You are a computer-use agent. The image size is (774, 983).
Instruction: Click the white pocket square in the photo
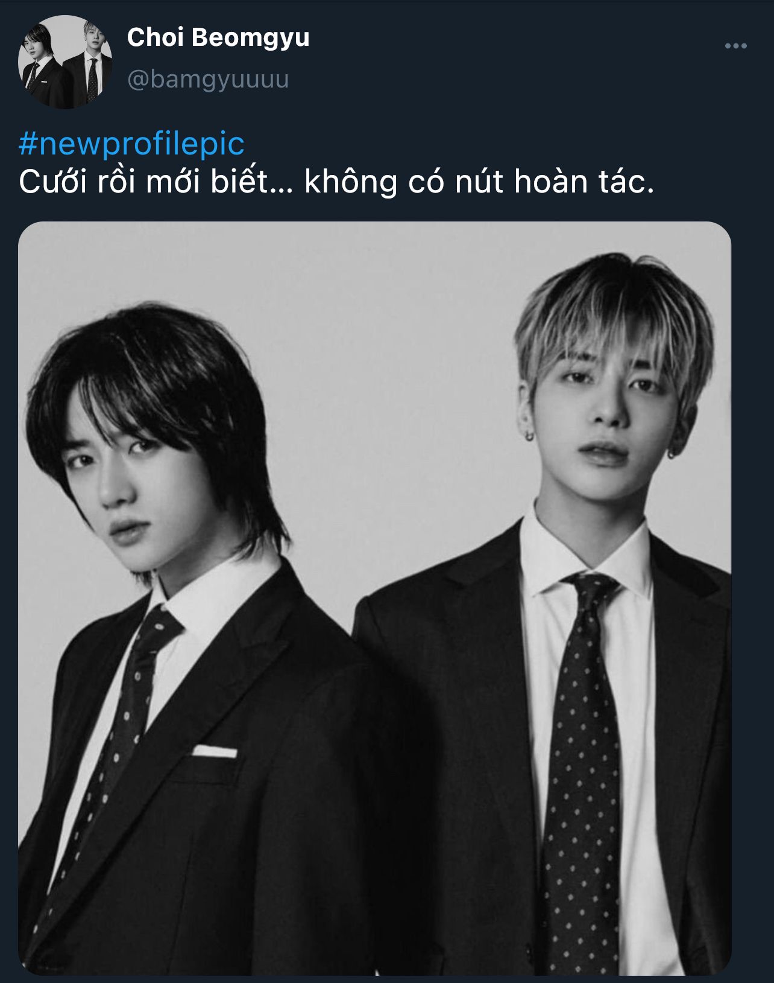pyautogui.click(x=214, y=751)
